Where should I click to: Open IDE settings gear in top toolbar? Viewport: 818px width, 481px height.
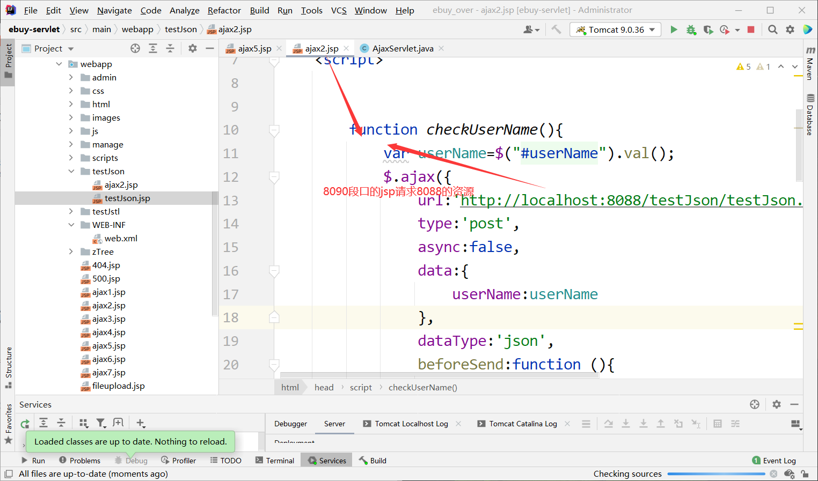pos(790,29)
